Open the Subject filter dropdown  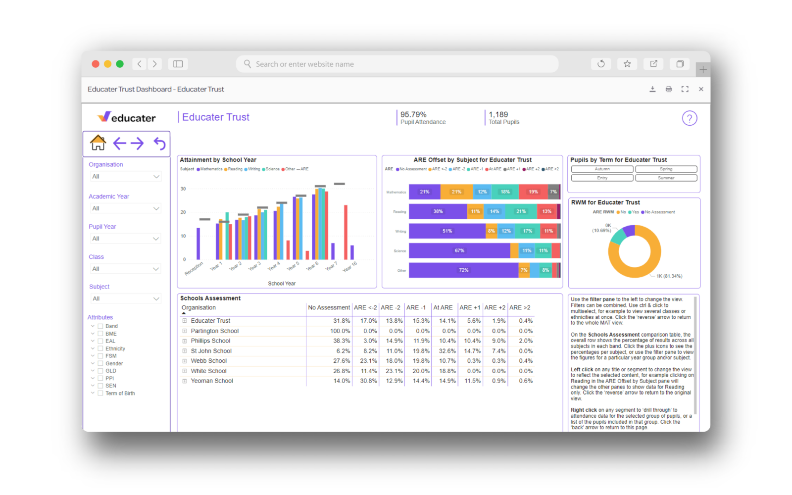click(125, 298)
